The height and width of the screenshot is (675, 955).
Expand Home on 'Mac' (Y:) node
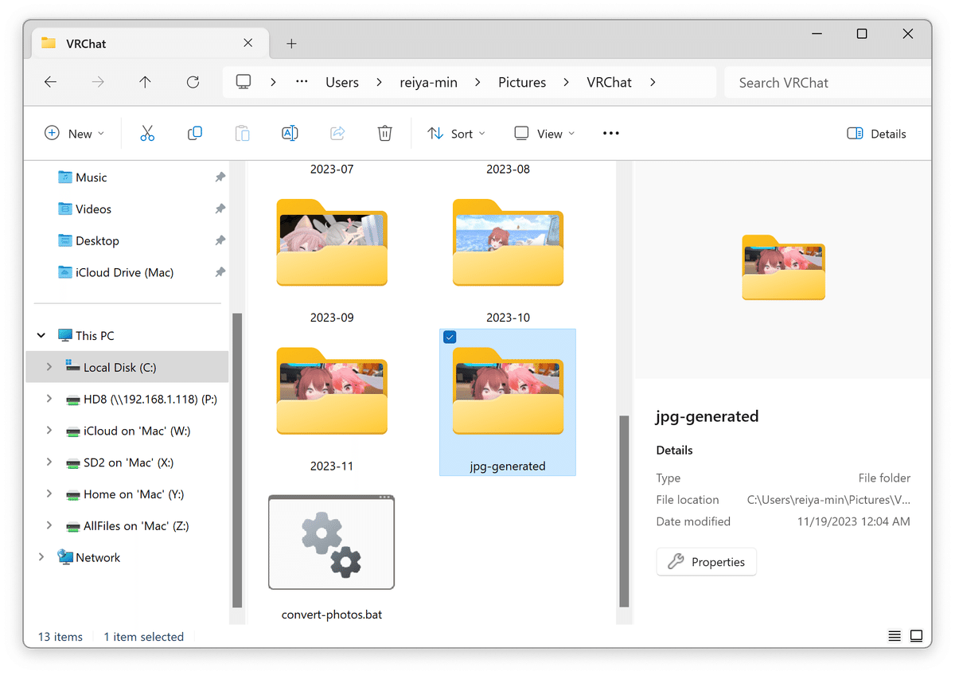pos(49,494)
